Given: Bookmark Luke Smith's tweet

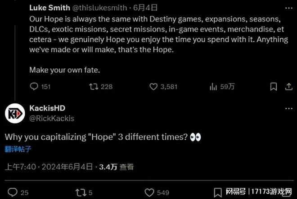Looking at the screenshot, I should click(273, 87).
